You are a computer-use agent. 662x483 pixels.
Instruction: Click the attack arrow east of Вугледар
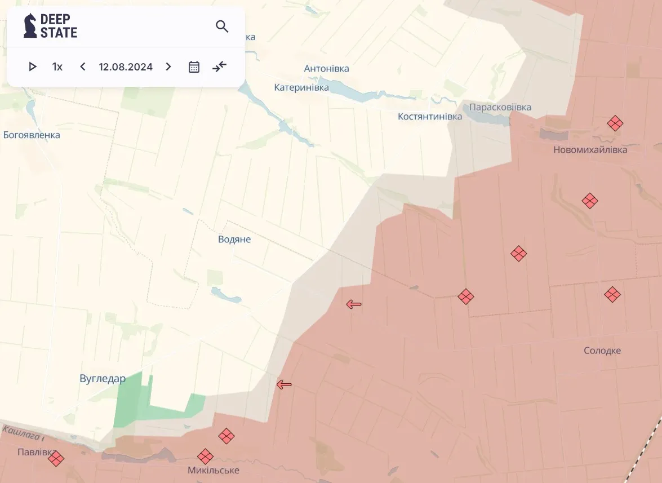point(284,384)
